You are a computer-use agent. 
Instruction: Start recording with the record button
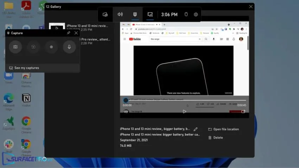pyautogui.click(x=51, y=47)
